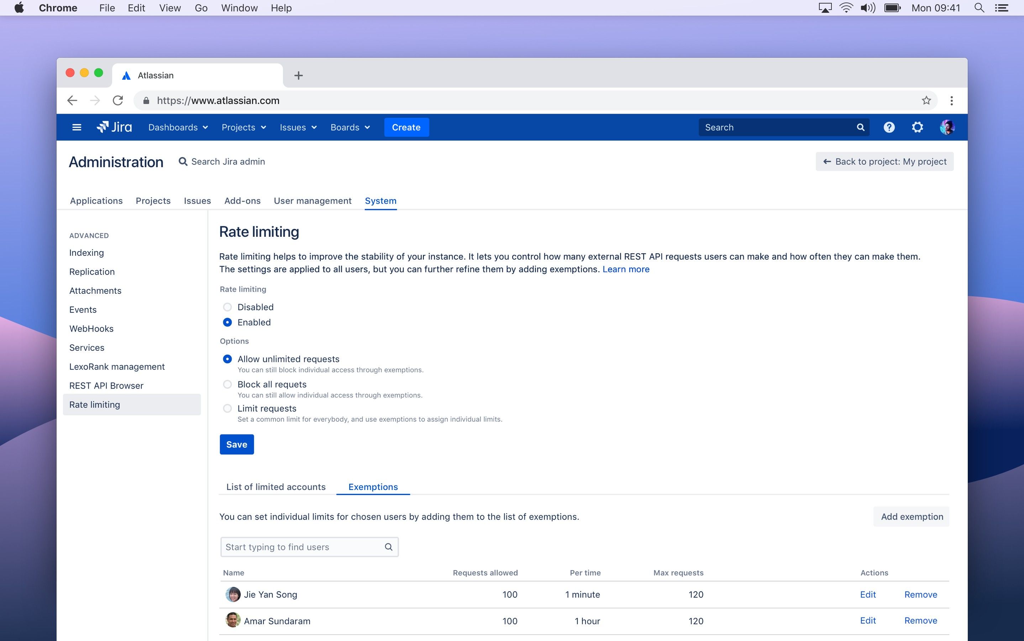Open the settings gear icon in Jira header
Screen dimensions: 1024x641
917,127
